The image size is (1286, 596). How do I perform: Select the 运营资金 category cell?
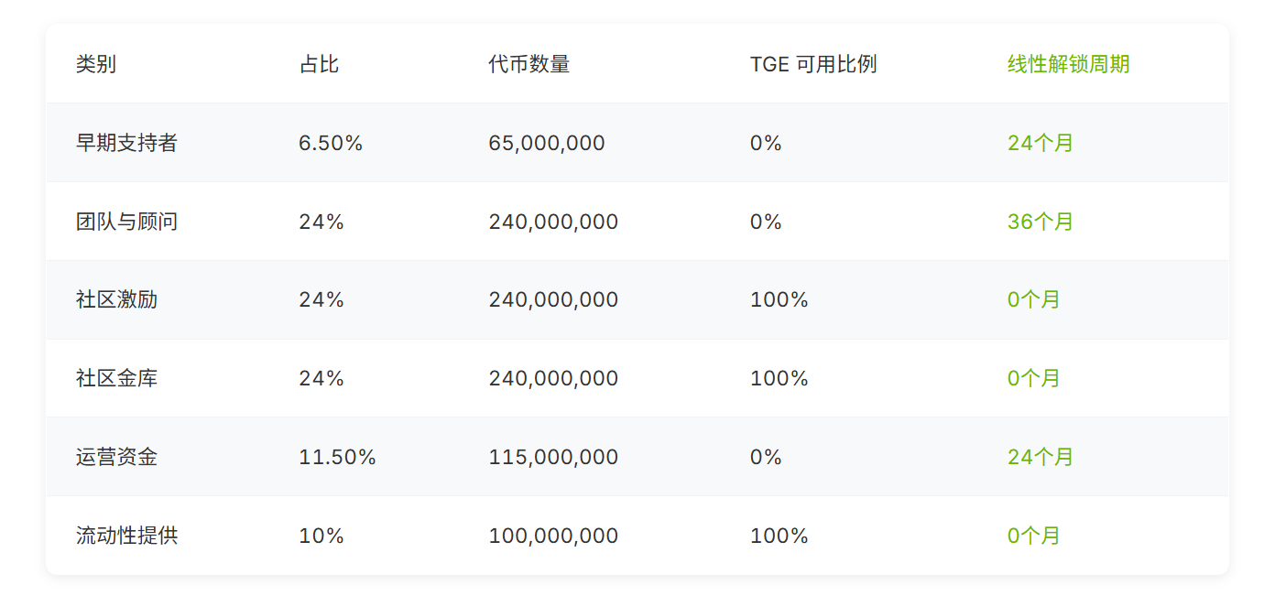tap(116, 457)
